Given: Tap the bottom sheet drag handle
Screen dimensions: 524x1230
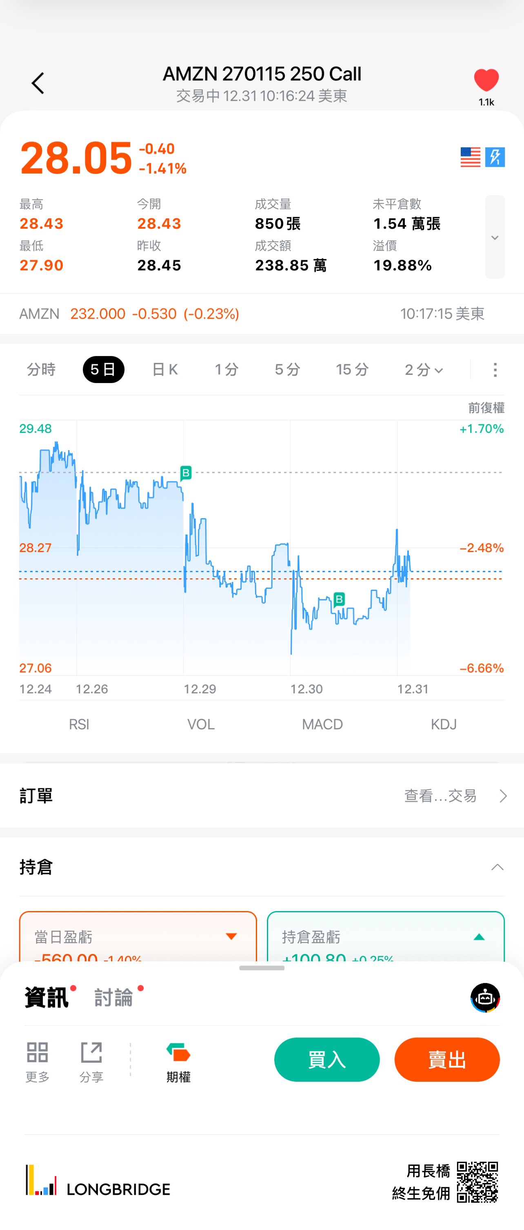Looking at the screenshot, I should pyautogui.click(x=262, y=968).
